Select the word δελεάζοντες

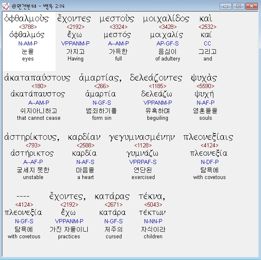click(156, 78)
